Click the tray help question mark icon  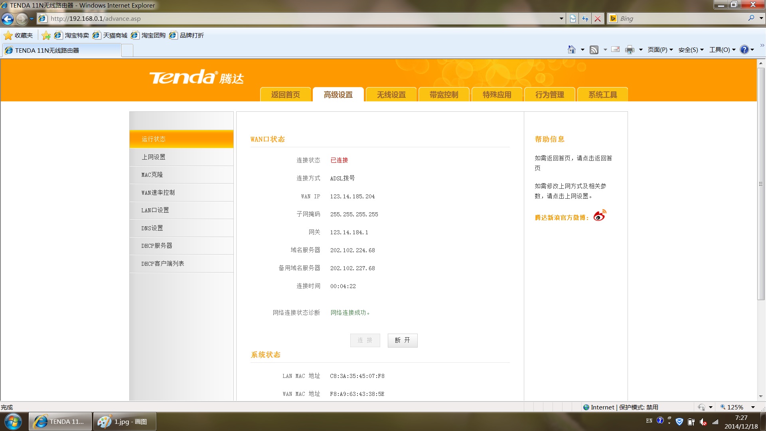[x=660, y=420]
